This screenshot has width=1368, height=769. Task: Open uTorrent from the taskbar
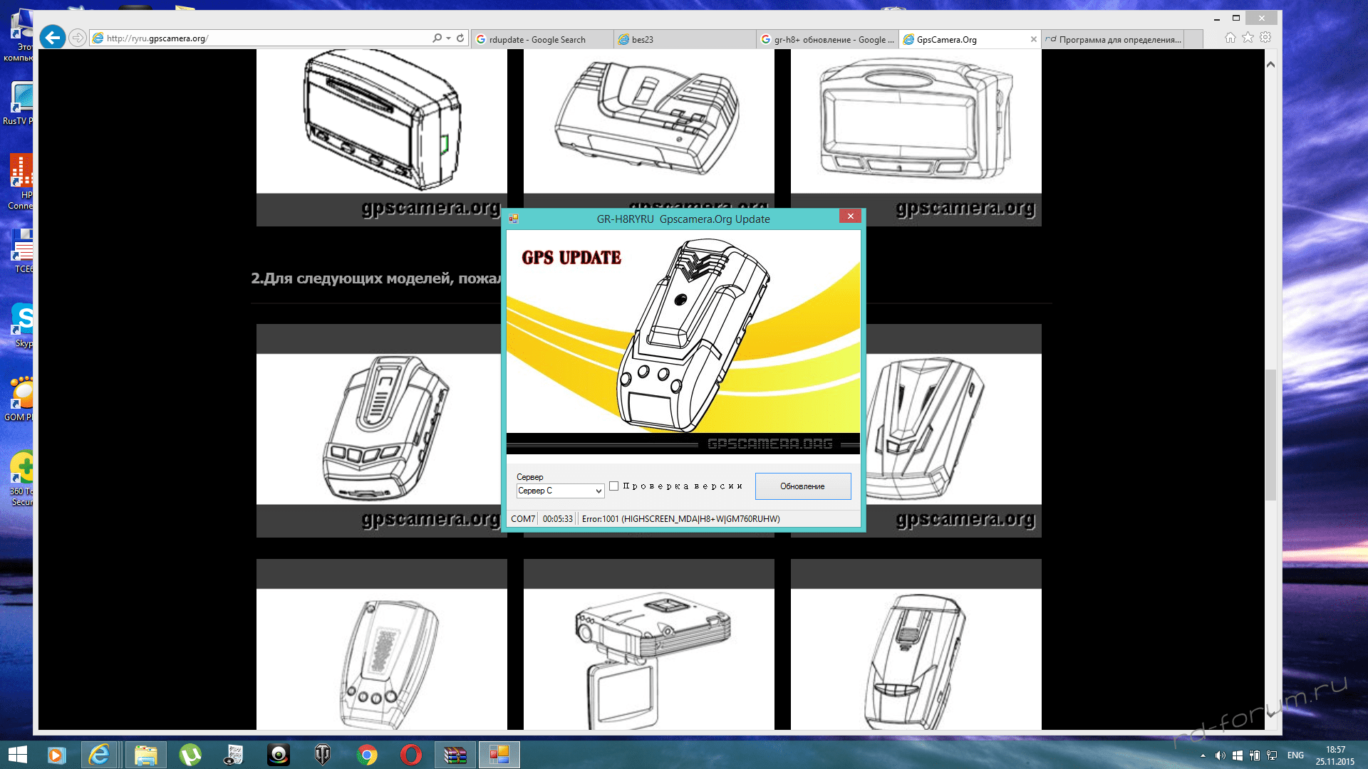190,755
